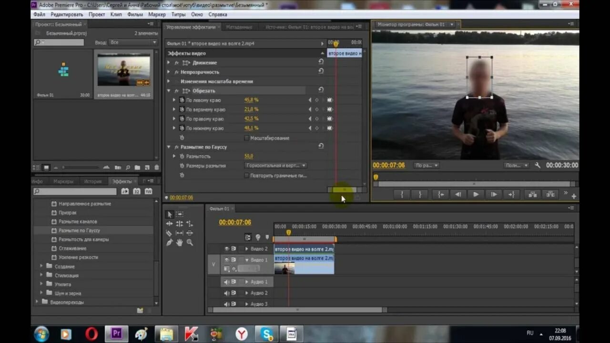
Task: Click Mark In button in program monitor
Action: click(x=402, y=194)
